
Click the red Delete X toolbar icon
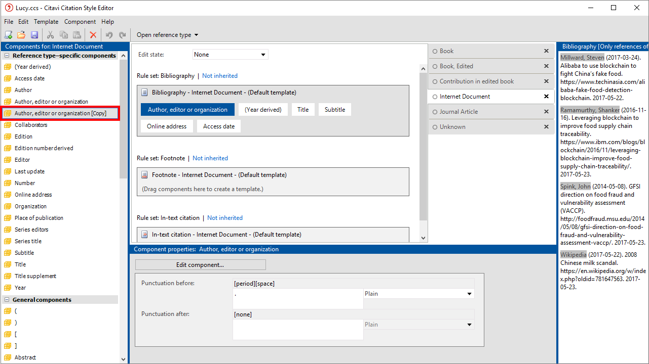pos(93,35)
